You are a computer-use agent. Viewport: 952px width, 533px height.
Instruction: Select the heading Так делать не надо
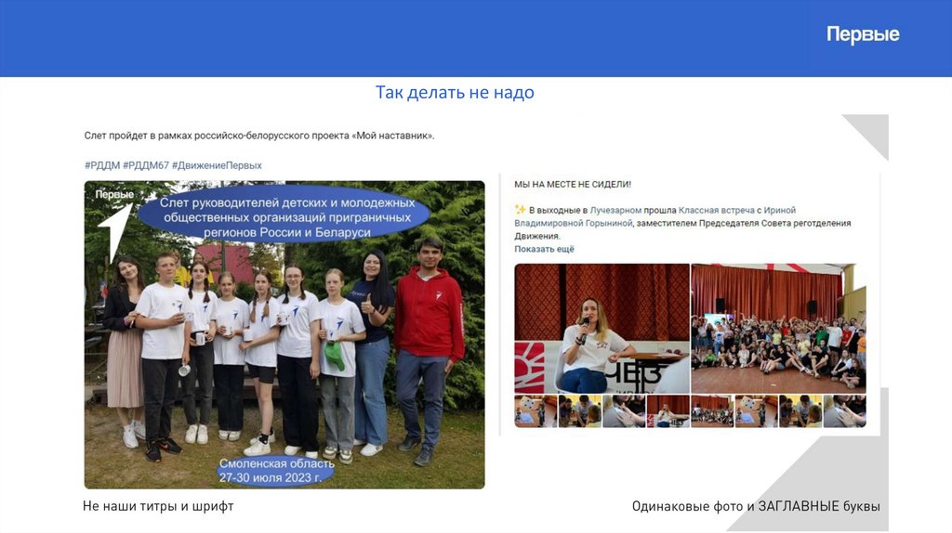455,92
